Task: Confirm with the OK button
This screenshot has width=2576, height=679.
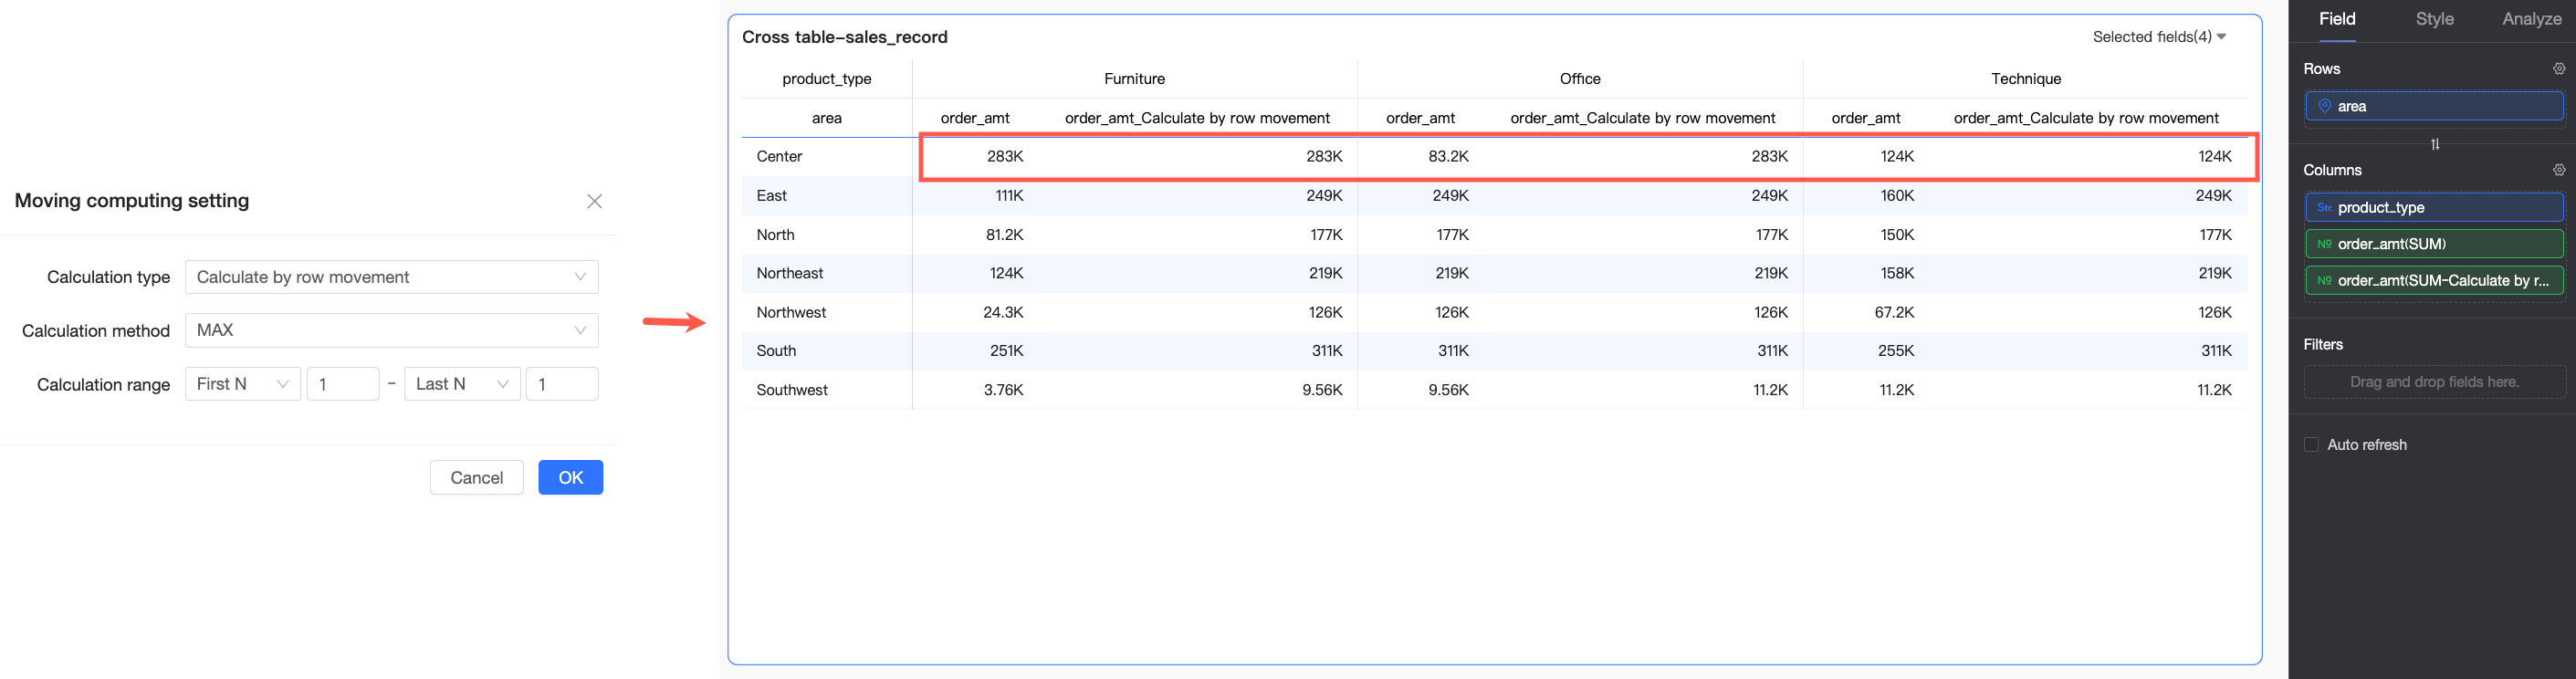Action: point(570,477)
